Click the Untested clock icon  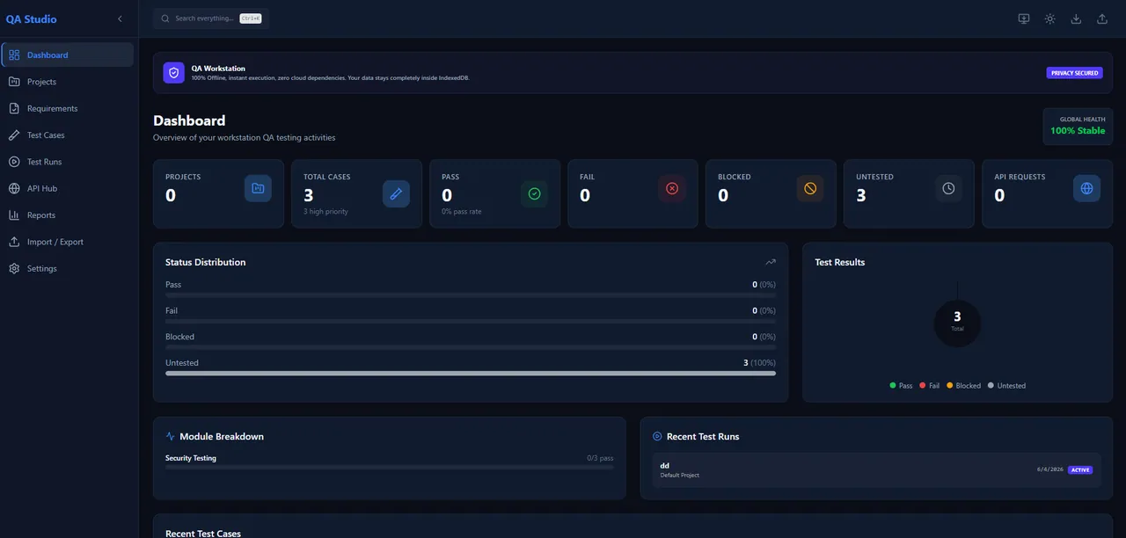948,188
